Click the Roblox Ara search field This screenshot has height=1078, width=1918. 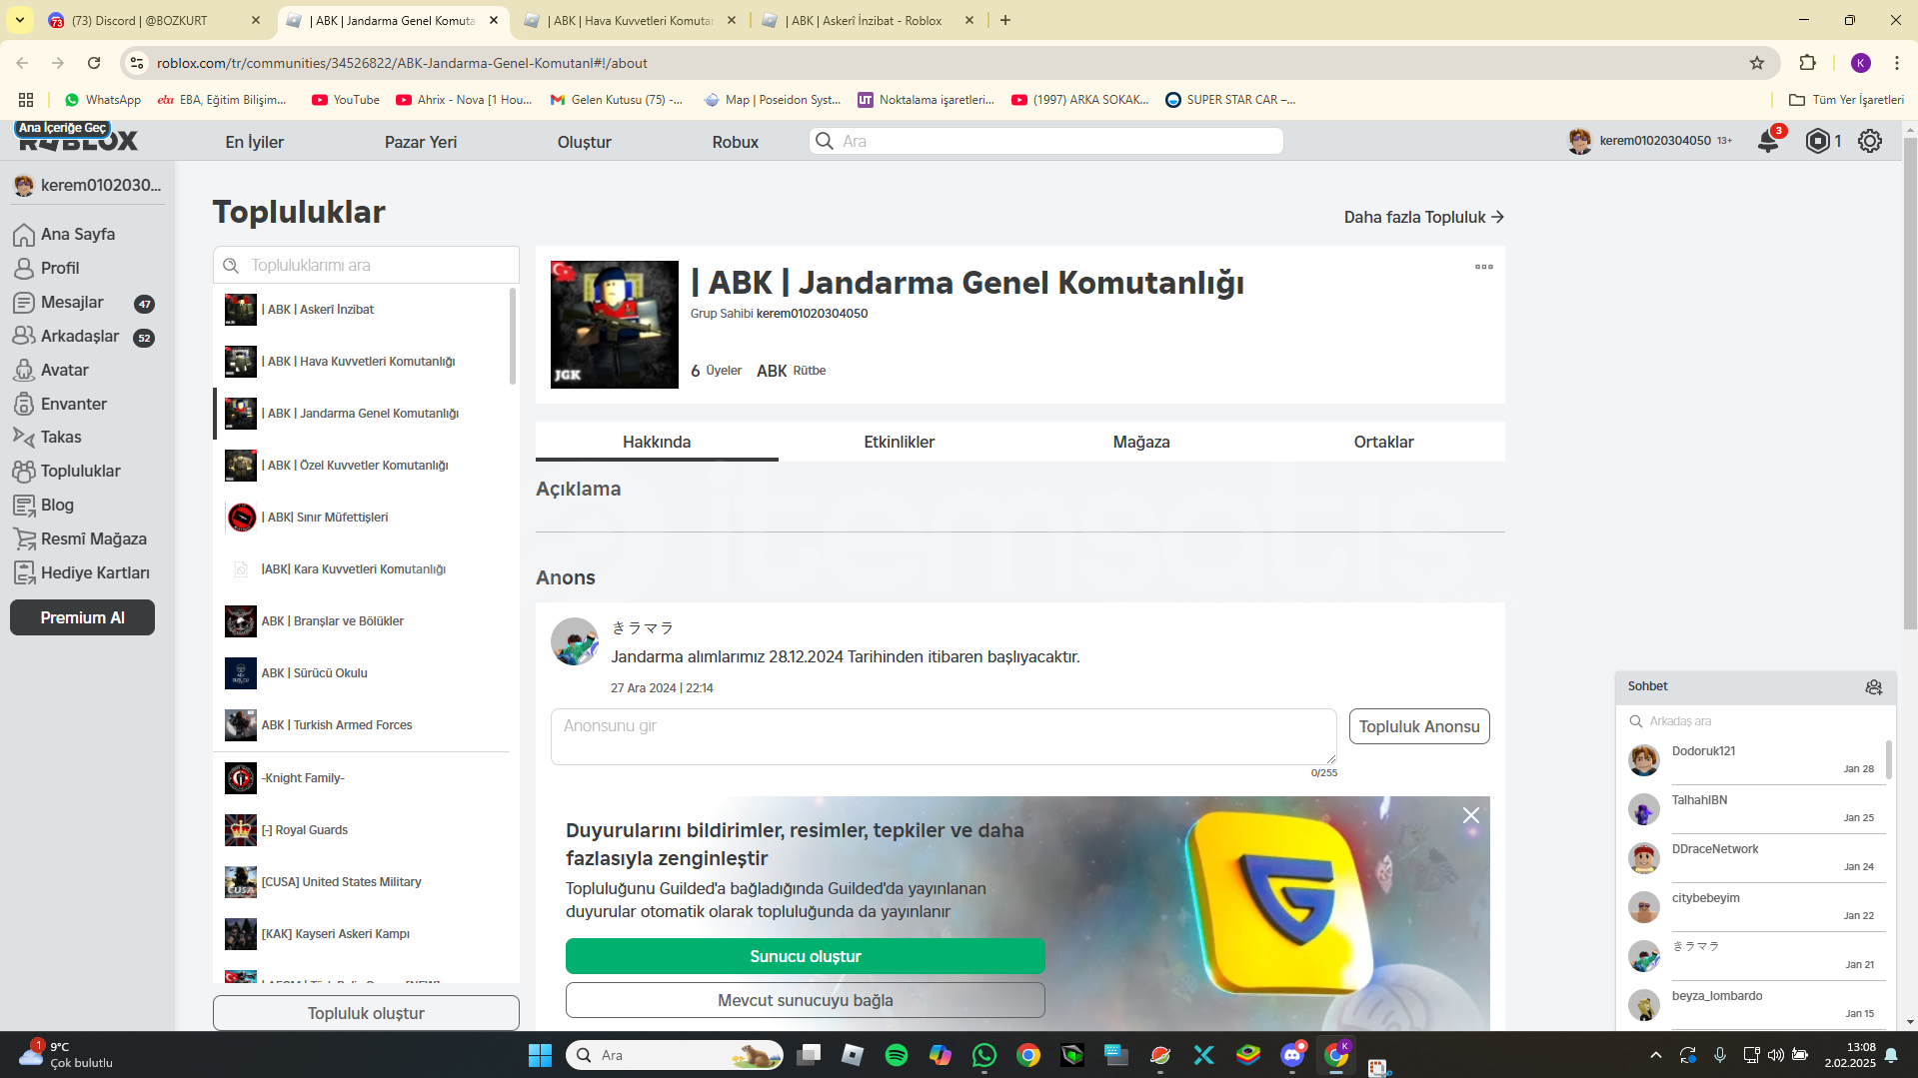coord(1045,141)
